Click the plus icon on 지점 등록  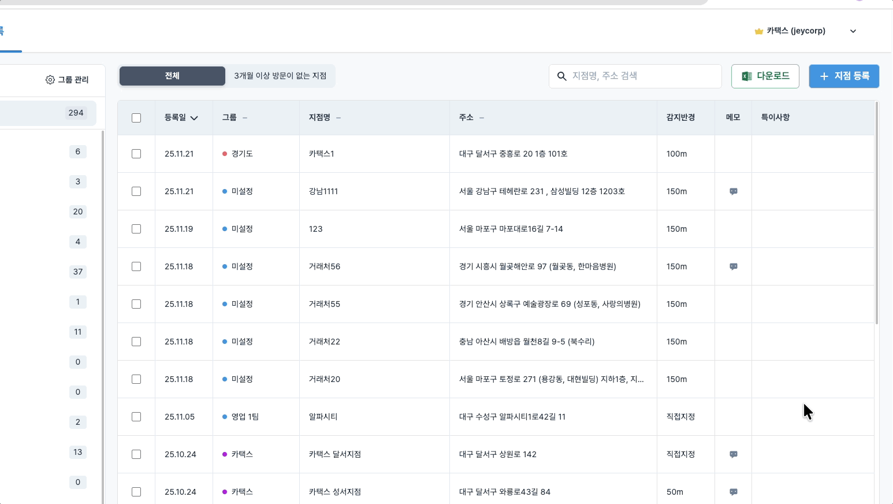824,76
